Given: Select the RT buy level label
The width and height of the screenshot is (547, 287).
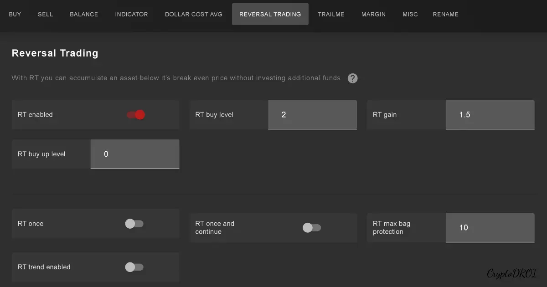Looking at the screenshot, I should [x=214, y=115].
